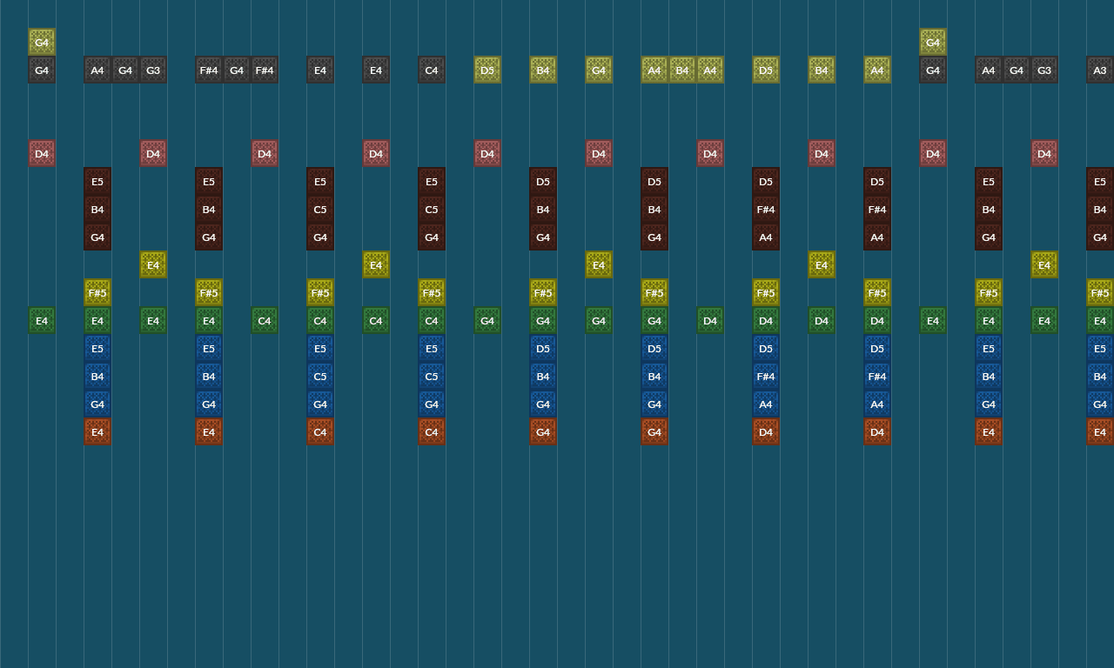
Task: Click the leftmost blue F#4 note
Action: [x=766, y=376]
